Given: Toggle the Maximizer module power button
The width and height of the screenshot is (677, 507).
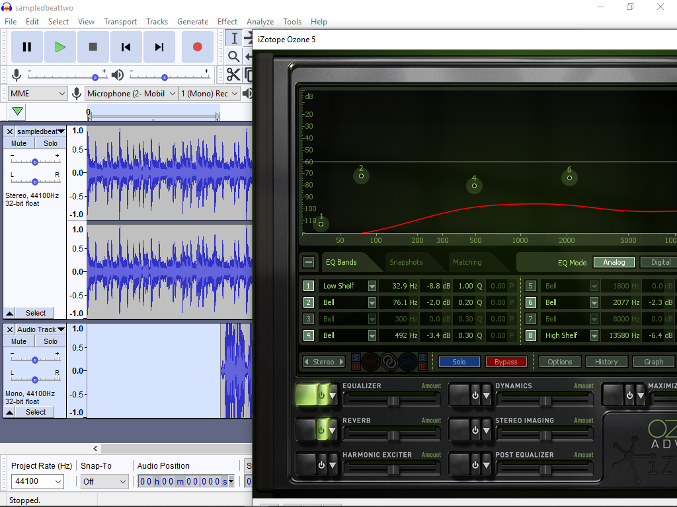Looking at the screenshot, I should pyautogui.click(x=629, y=395).
